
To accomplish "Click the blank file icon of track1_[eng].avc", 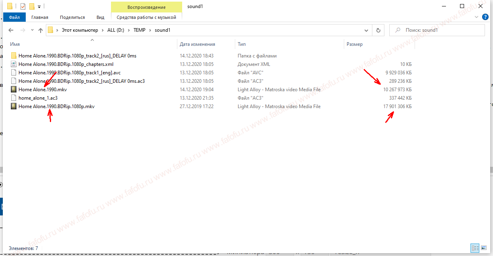I will point(14,72).
